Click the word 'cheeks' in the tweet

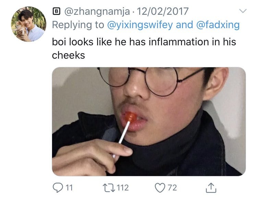coord(68,55)
